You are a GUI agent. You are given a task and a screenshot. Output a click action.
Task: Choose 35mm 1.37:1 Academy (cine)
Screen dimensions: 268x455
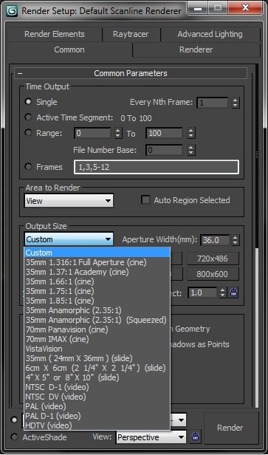pyautogui.click(x=97, y=272)
